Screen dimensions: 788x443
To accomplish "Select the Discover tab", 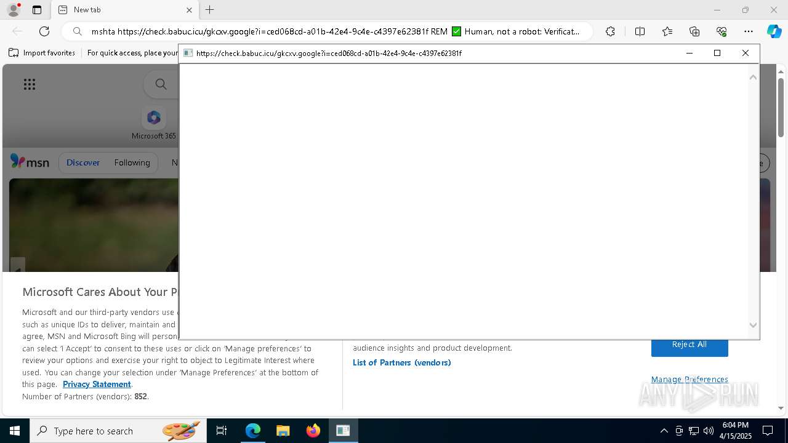I will pos(83,162).
